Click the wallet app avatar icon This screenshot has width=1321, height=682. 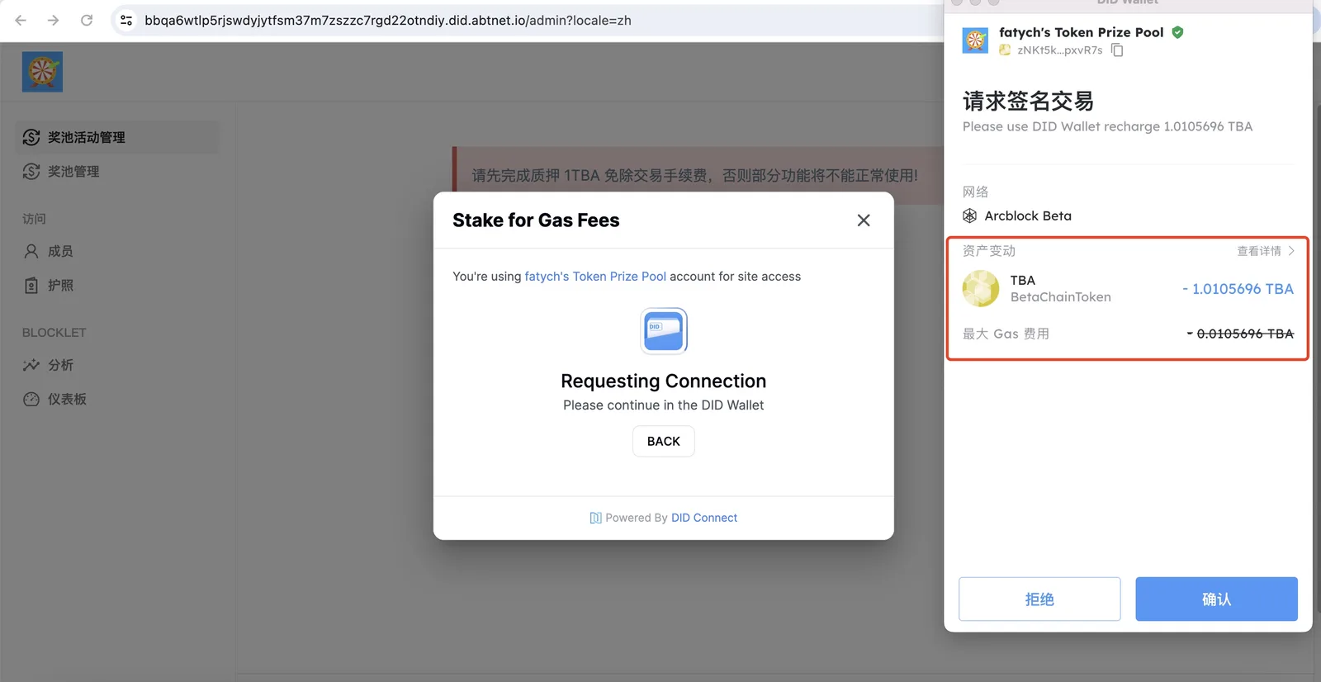coord(975,40)
